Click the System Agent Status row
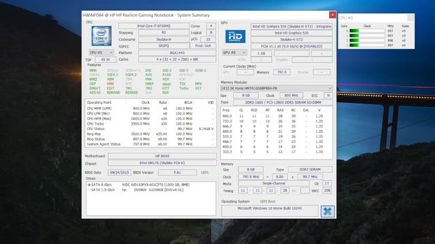The width and height of the screenshot is (435, 244). click(150, 144)
